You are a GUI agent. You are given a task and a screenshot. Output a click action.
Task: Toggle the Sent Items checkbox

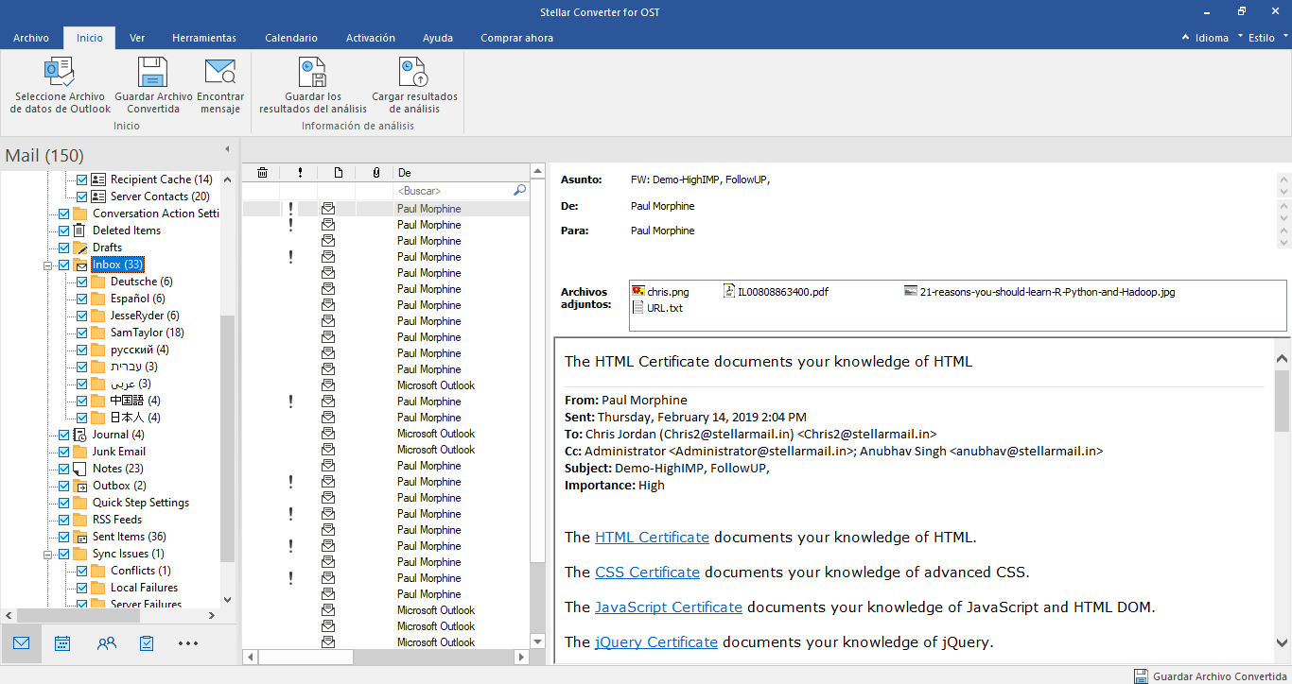click(63, 537)
